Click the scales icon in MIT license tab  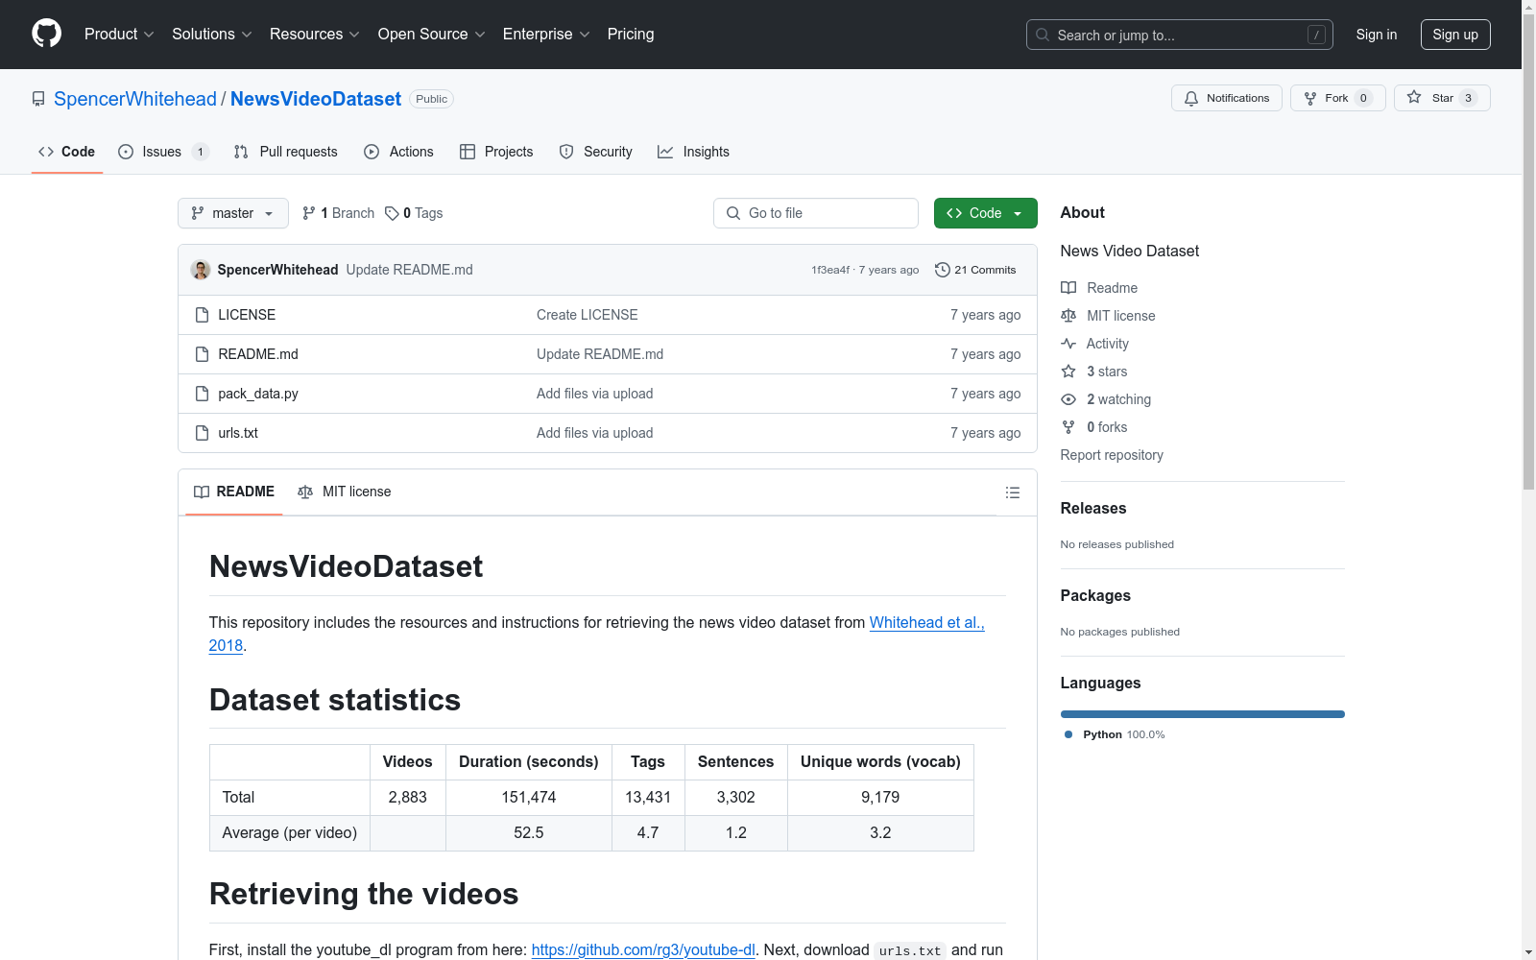(x=305, y=492)
